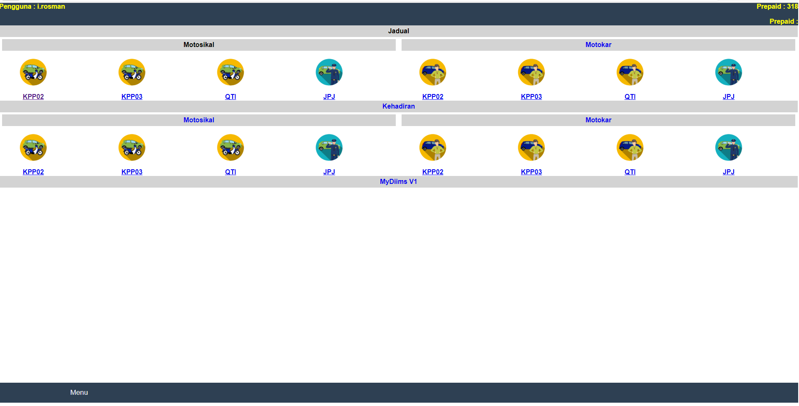Click the Jadual Motosikal KPP02 motorcycle icon
Viewport: 799px width, 406px height.
point(33,72)
